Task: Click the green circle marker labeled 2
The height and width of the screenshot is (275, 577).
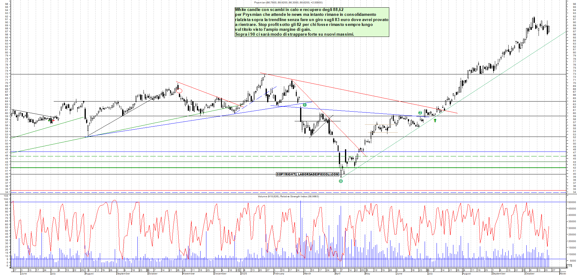Action: [420, 113]
